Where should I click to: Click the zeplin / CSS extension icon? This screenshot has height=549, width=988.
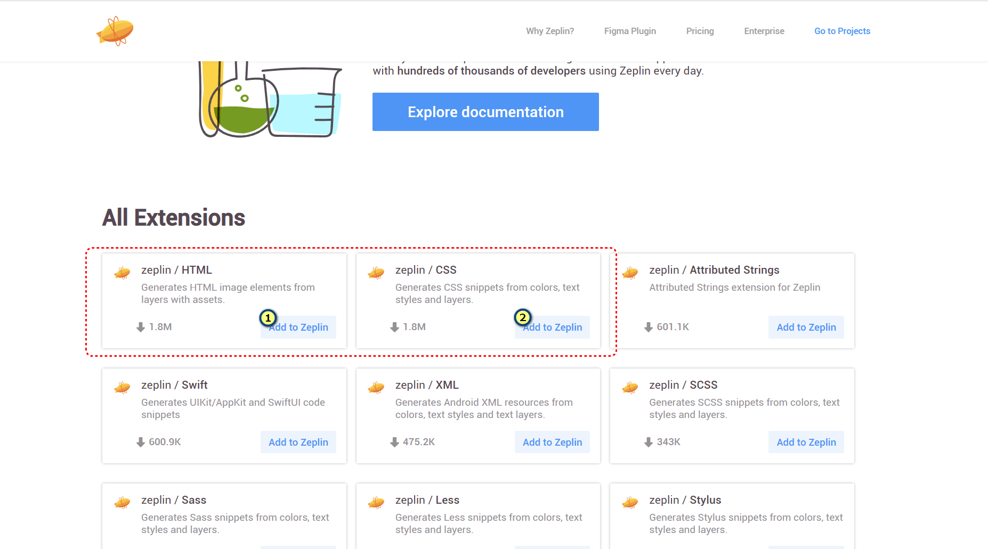(x=376, y=273)
